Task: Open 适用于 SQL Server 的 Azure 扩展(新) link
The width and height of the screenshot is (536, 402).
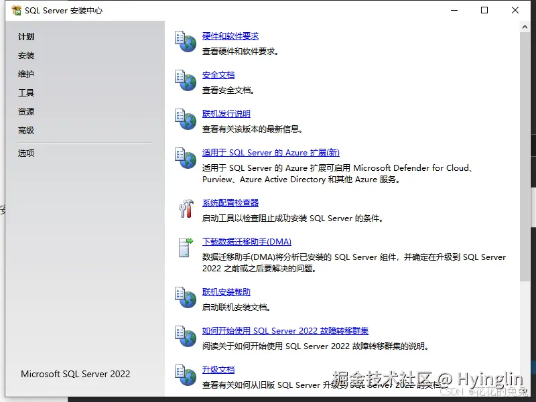Action: tap(271, 153)
